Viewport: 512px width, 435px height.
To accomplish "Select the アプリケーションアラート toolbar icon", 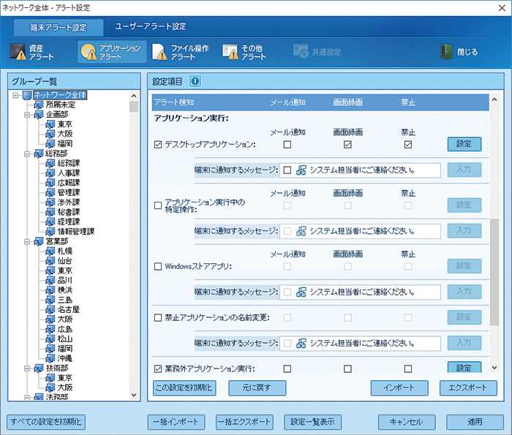I will pyautogui.click(x=89, y=52).
